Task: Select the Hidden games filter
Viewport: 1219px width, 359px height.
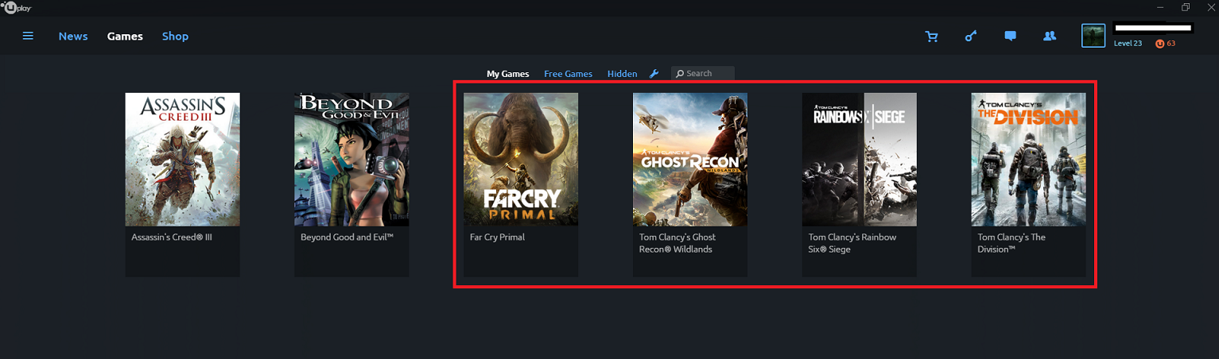Action: [x=622, y=73]
